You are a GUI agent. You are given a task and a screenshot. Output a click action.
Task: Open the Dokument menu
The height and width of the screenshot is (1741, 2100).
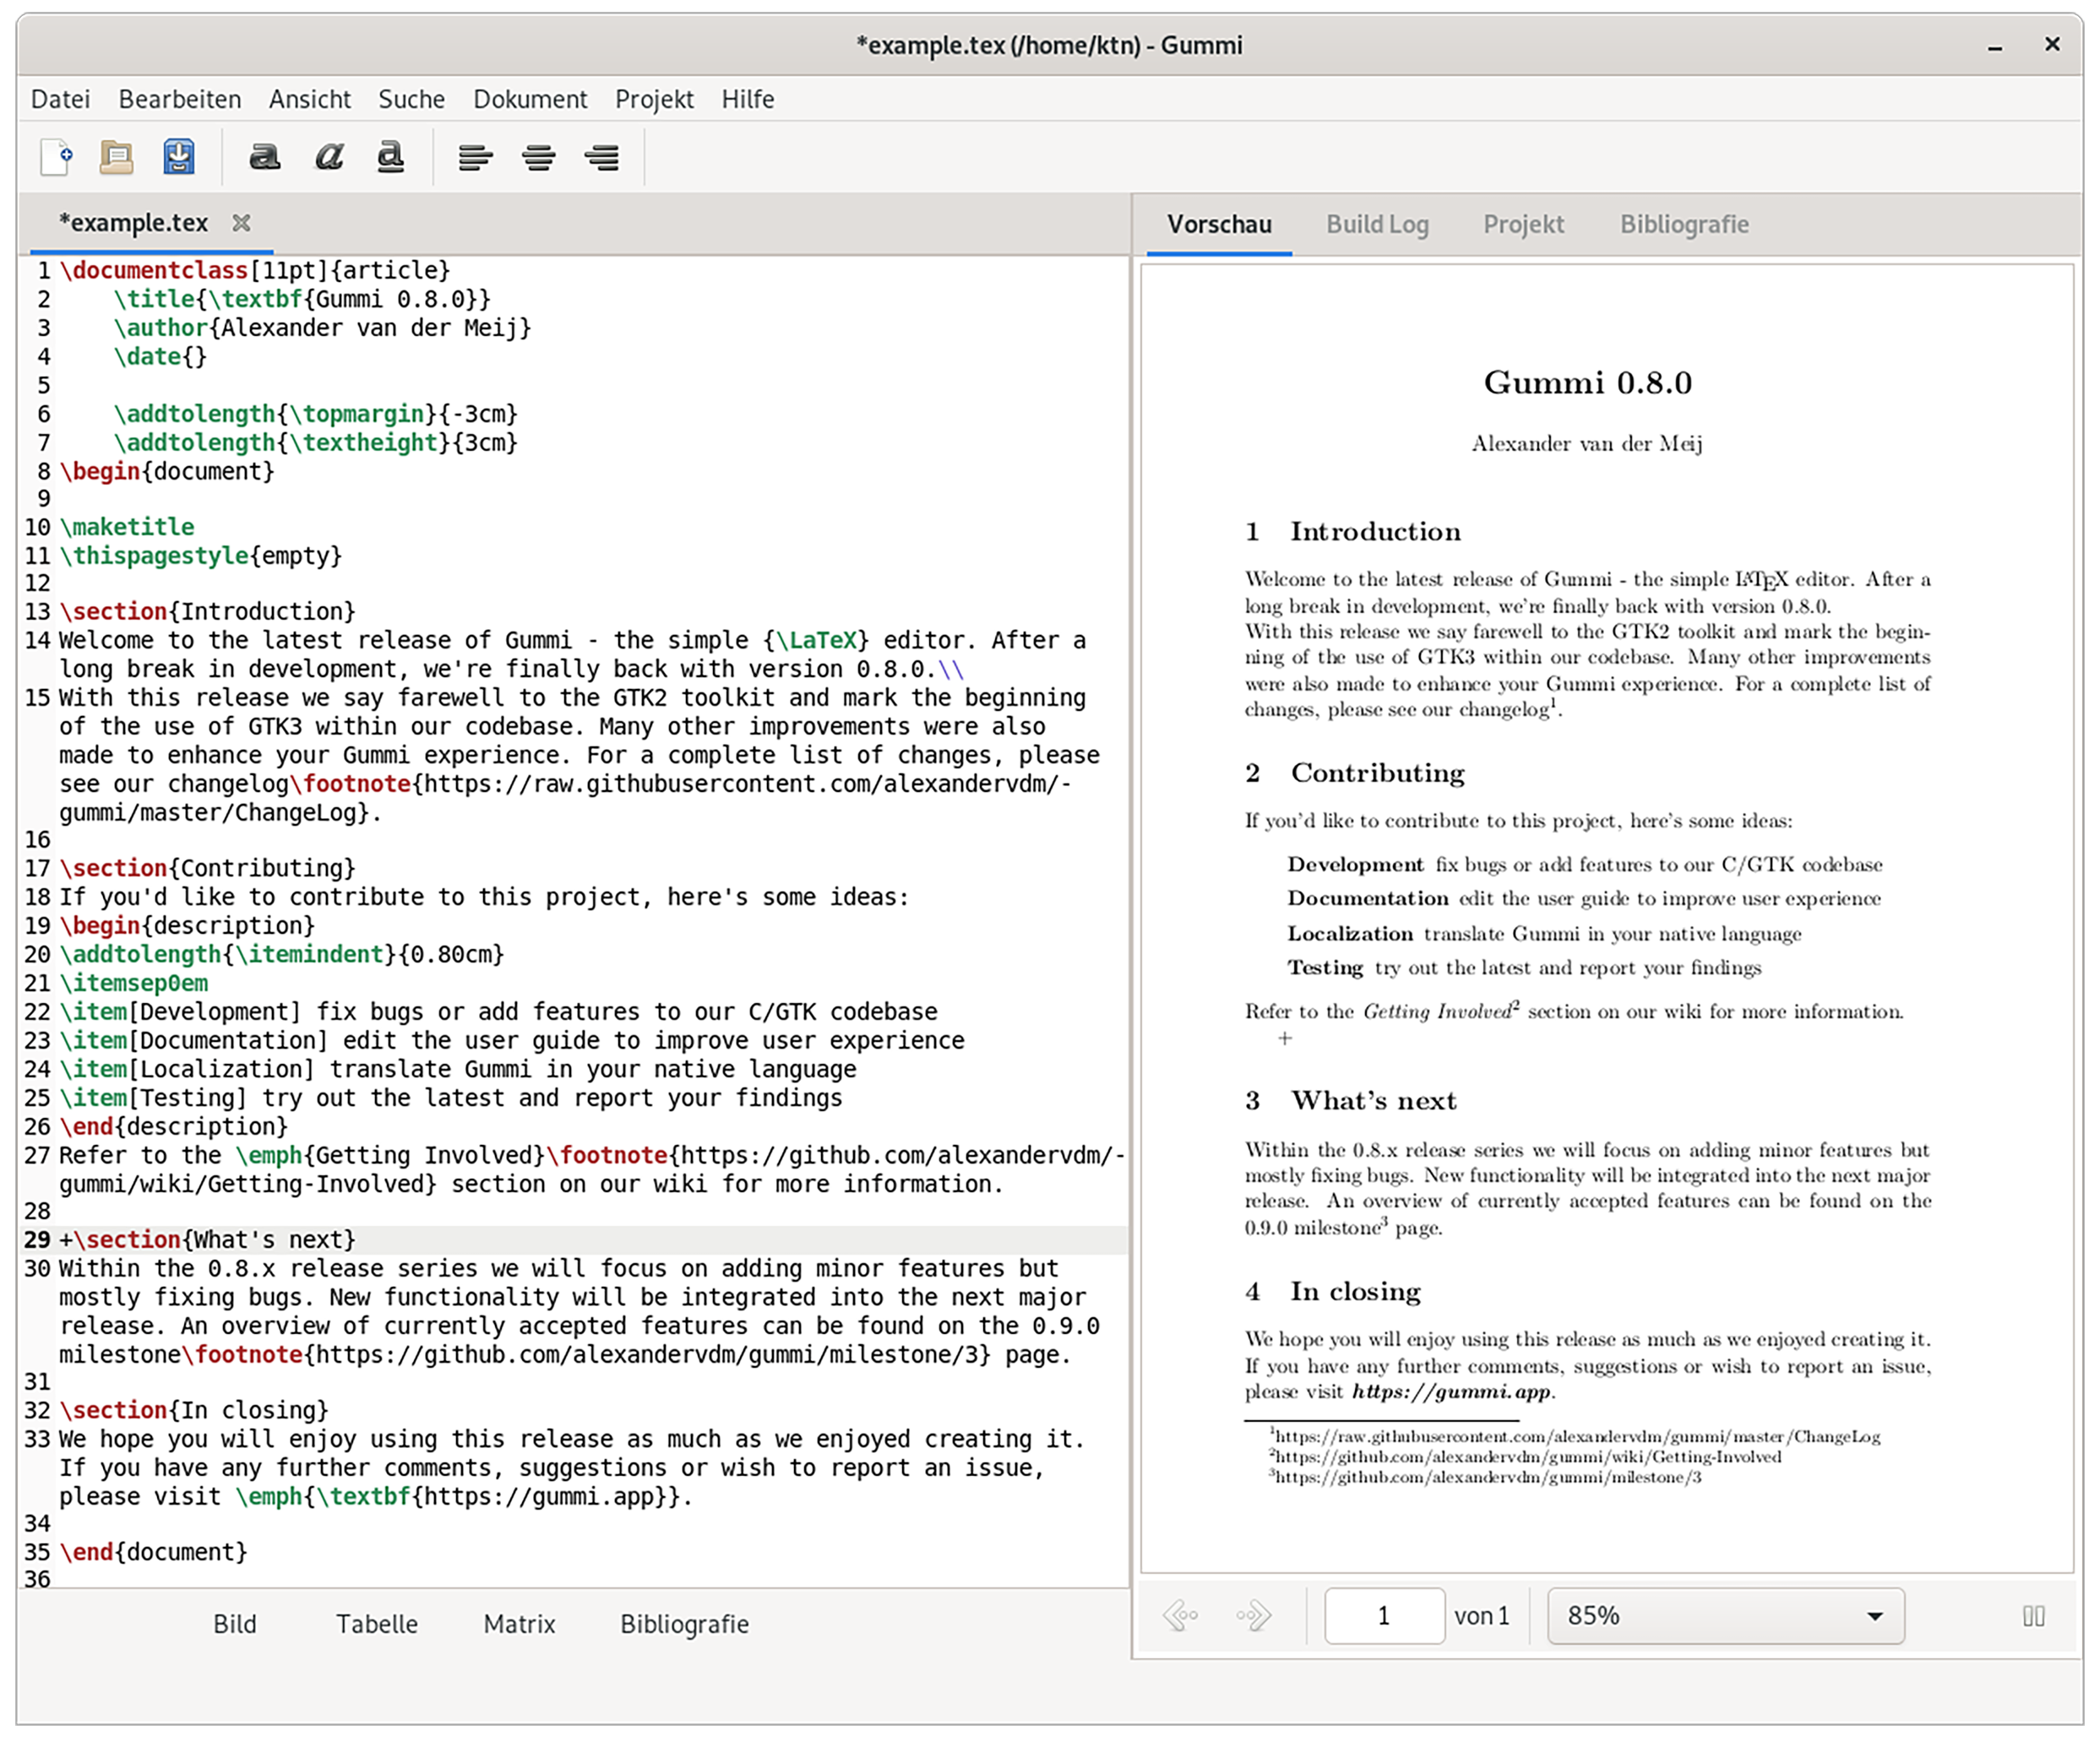click(530, 99)
